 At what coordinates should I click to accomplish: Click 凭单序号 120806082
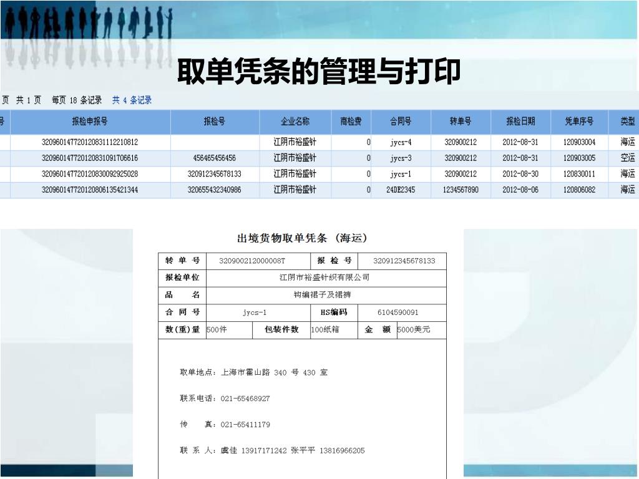(x=579, y=190)
